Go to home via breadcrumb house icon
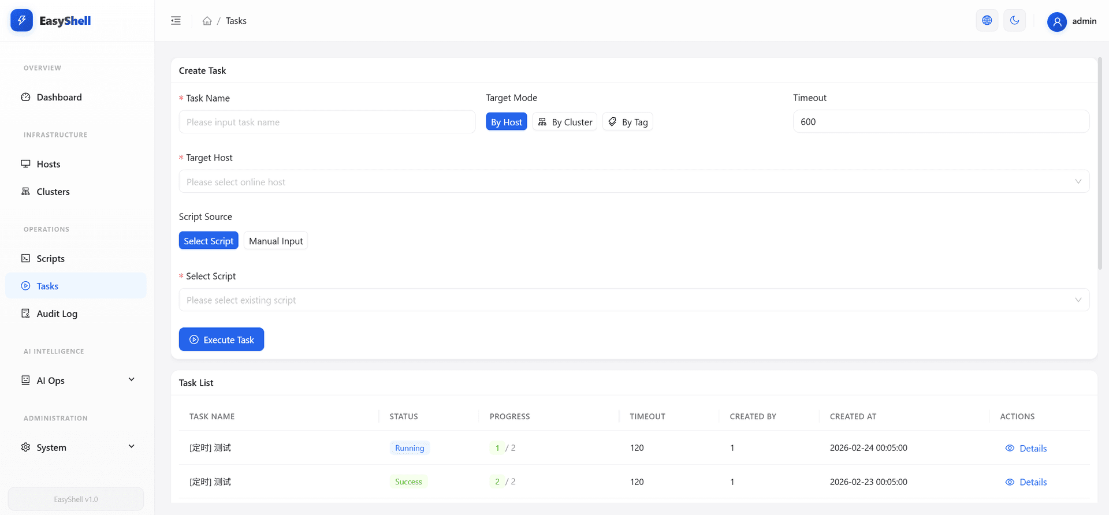The width and height of the screenshot is (1109, 515). [207, 21]
